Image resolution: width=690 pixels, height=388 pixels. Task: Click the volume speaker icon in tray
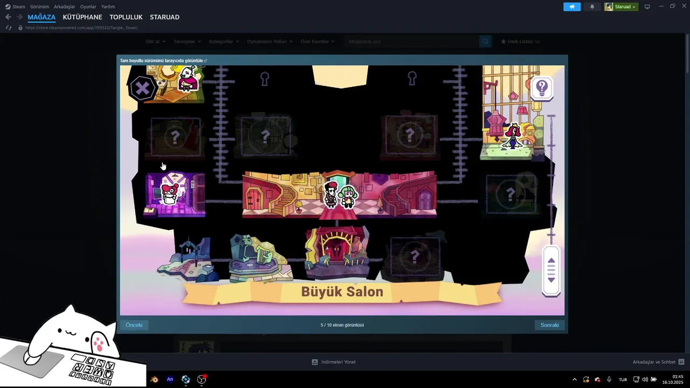645,379
